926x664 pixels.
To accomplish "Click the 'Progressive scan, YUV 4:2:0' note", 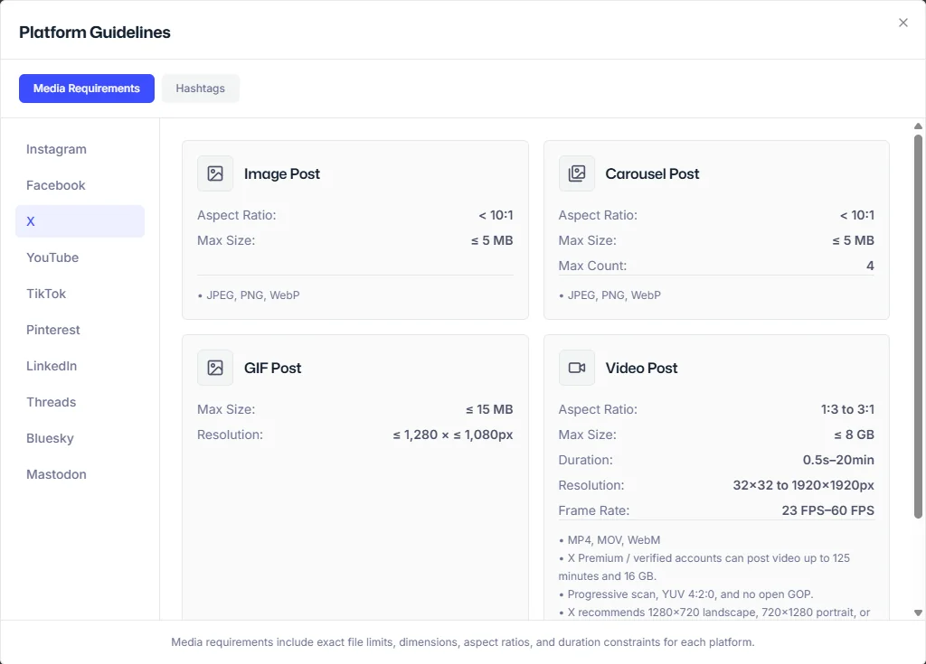I will coord(685,594).
